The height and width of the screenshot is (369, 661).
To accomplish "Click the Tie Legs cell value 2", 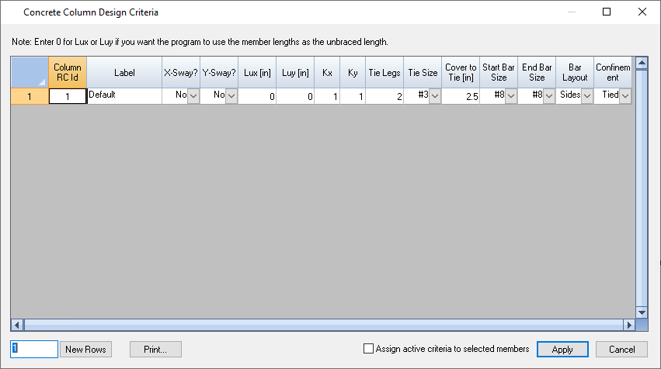I will pyautogui.click(x=384, y=96).
